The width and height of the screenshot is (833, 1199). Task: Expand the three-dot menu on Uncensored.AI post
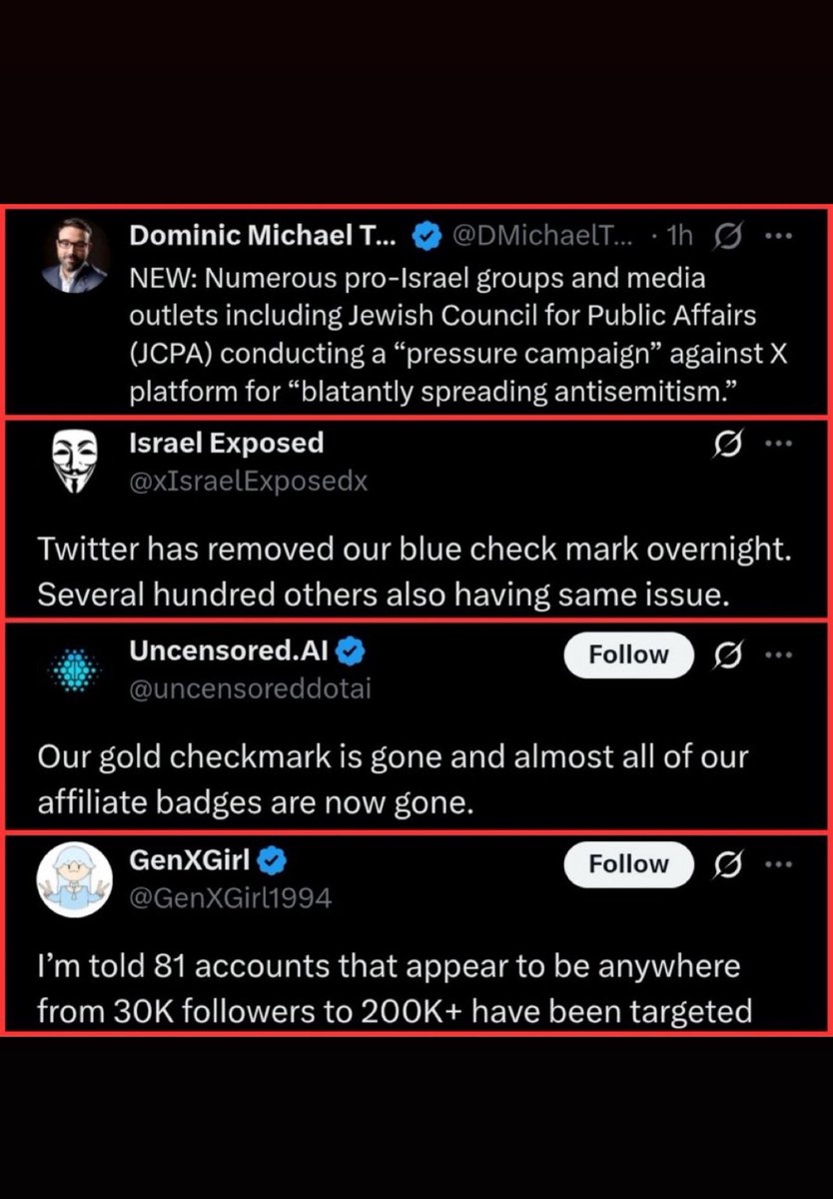tap(777, 655)
